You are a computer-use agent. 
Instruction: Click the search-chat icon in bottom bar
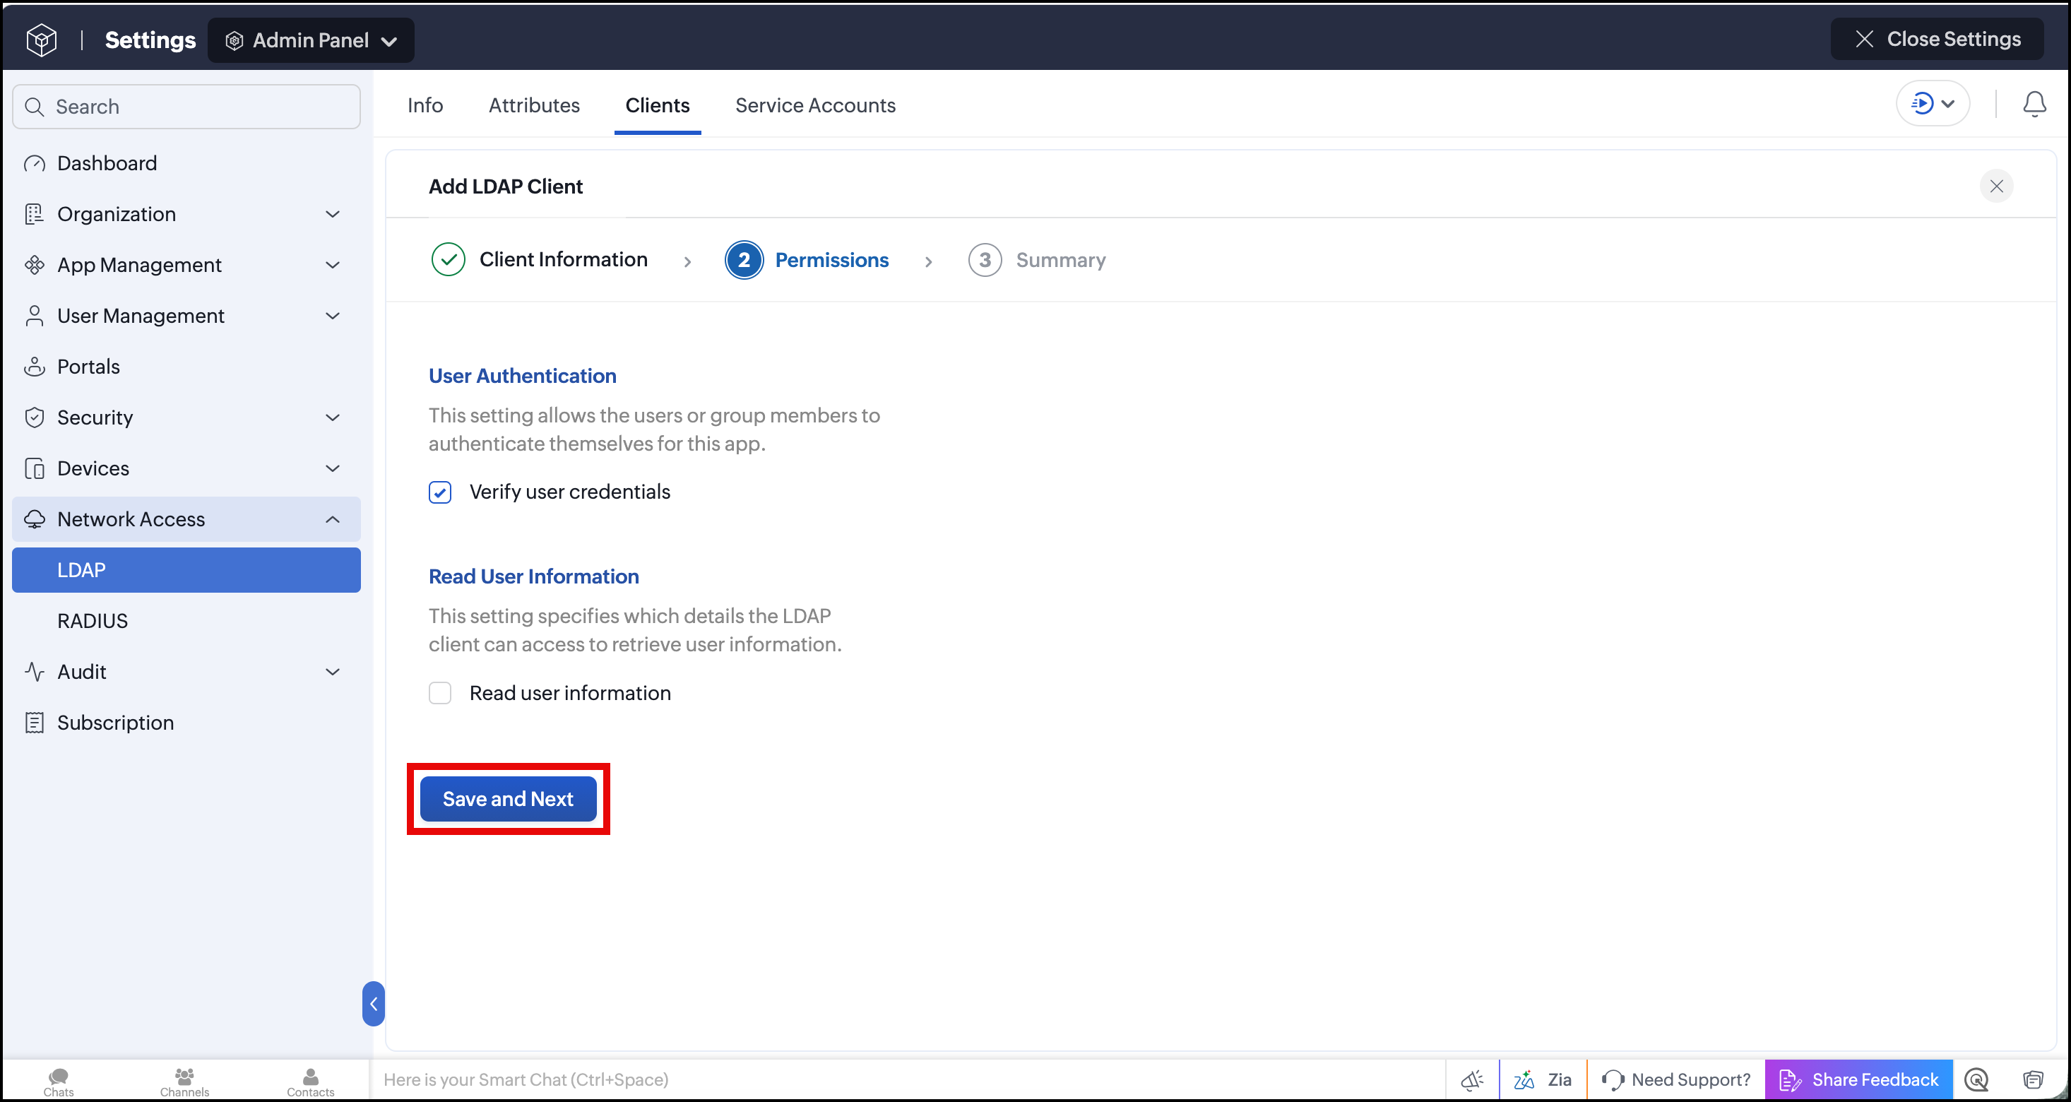tap(1976, 1079)
